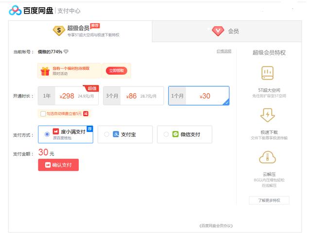Click the red 度小满支付 logo icon
311x242 pixels.
pyautogui.click(x=56, y=131)
